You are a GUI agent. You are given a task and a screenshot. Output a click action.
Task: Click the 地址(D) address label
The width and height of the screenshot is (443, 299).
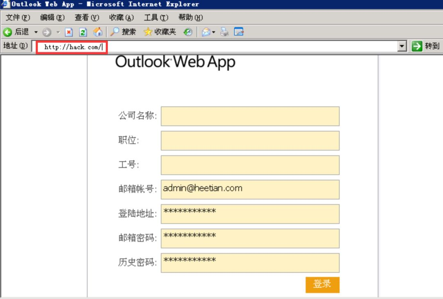coord(16,46)
